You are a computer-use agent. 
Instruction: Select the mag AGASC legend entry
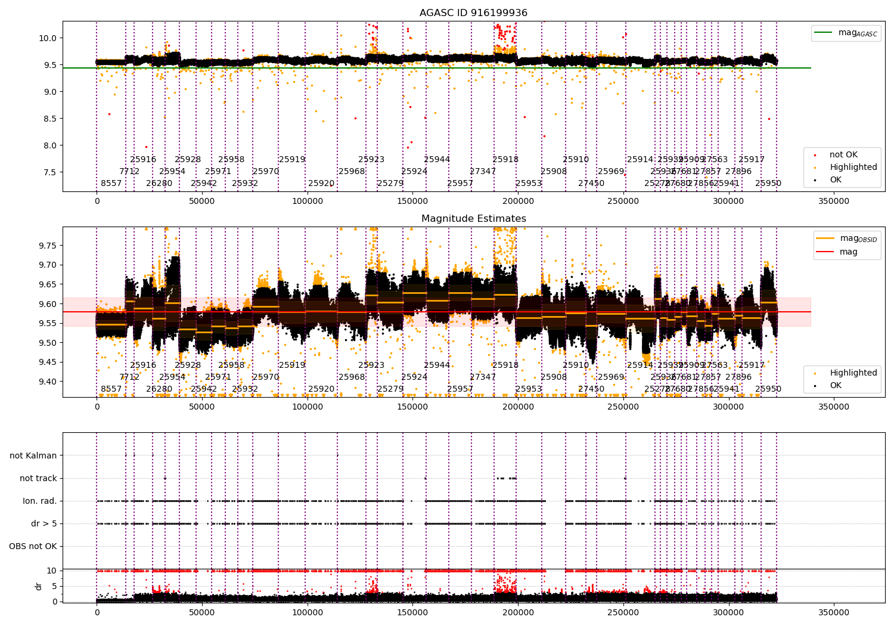tap(846, 33)
